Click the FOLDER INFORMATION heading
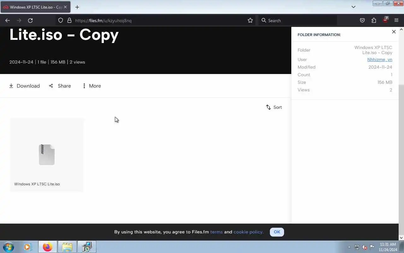The height and width of the screenshot is (253, 404). (x=319, y=35)
